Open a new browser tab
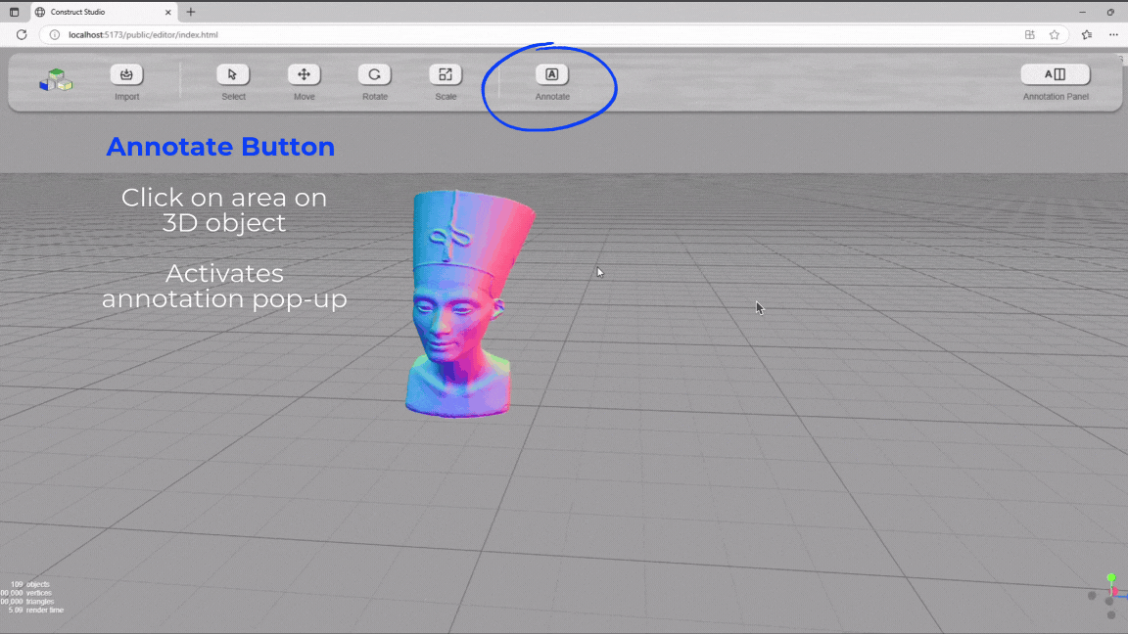This screenshot has width=1128, height=634. point(191,12)
